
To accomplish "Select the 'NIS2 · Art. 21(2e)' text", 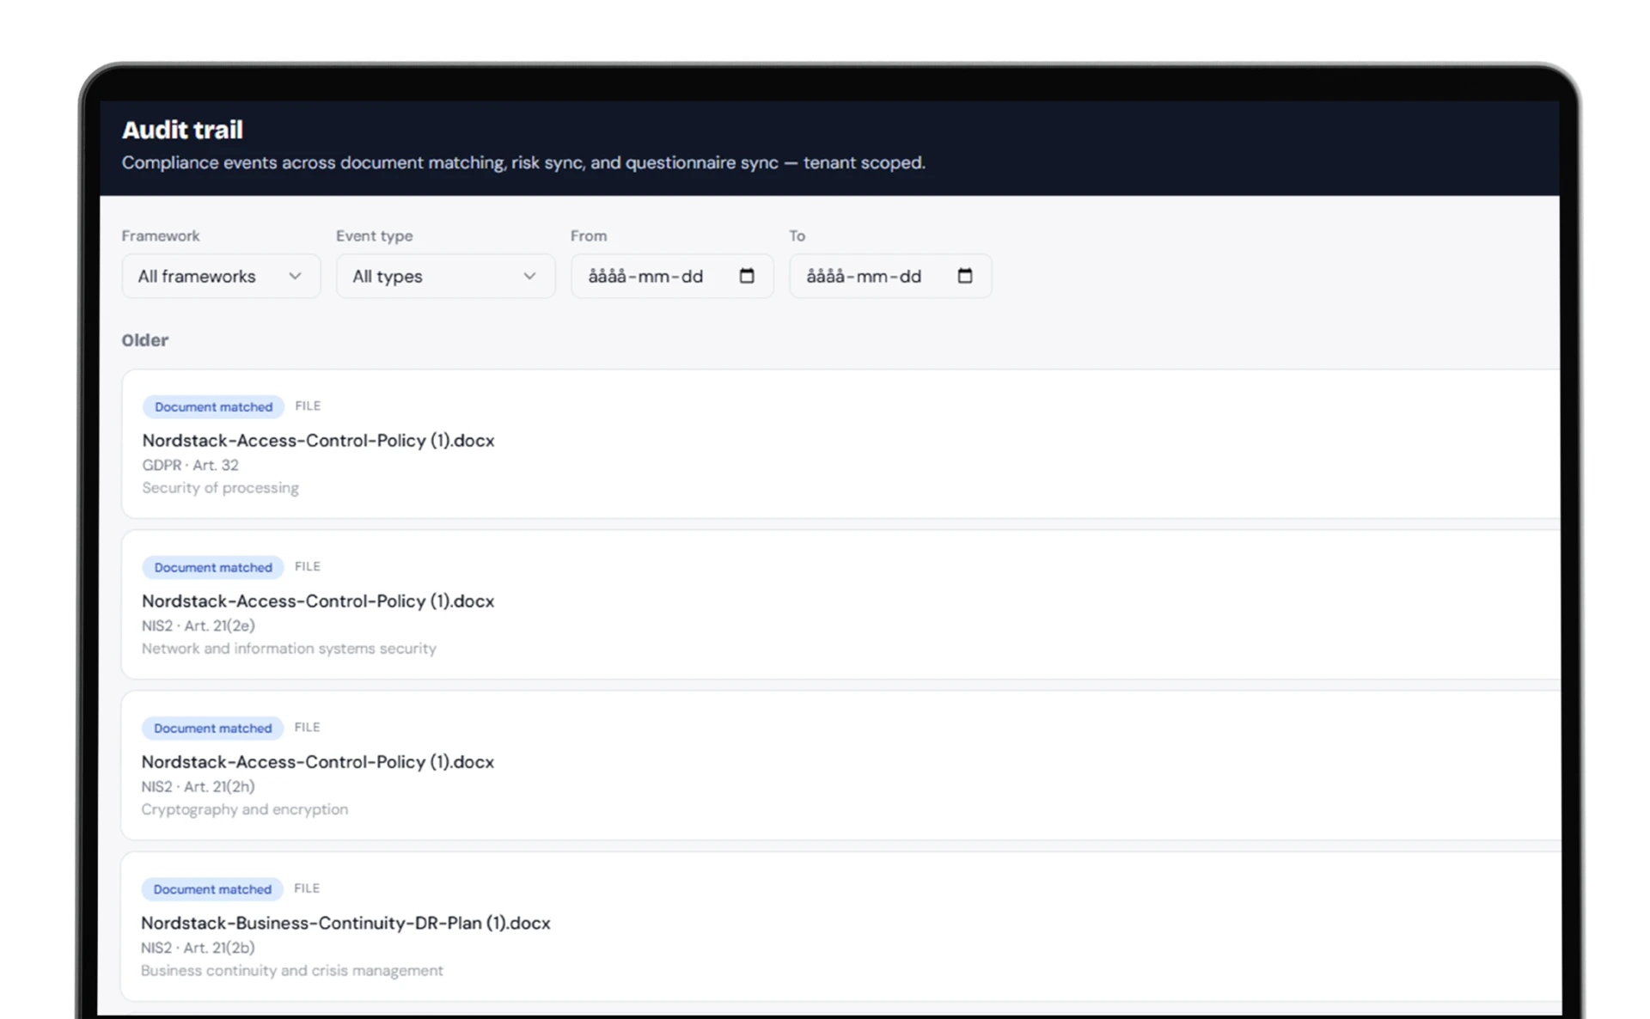I will coord(199,625).
